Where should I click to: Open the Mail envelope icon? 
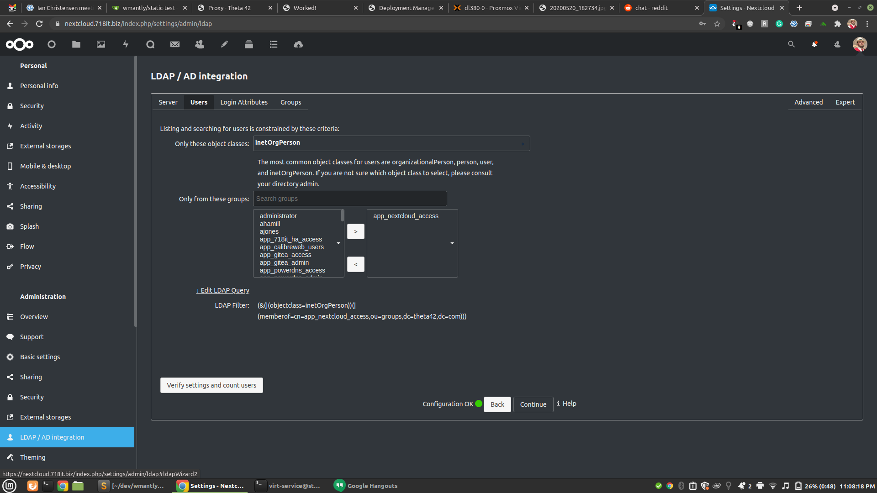175,44
